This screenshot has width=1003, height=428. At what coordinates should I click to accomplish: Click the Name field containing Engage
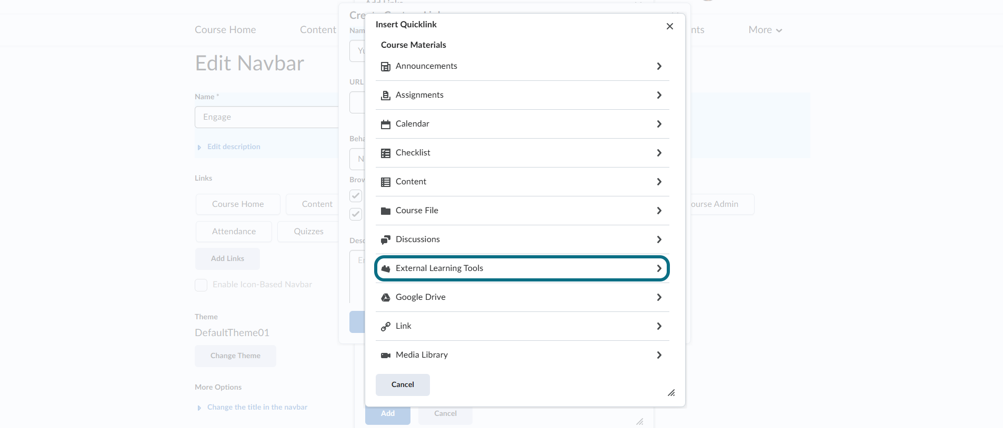(x=267, y=117)
